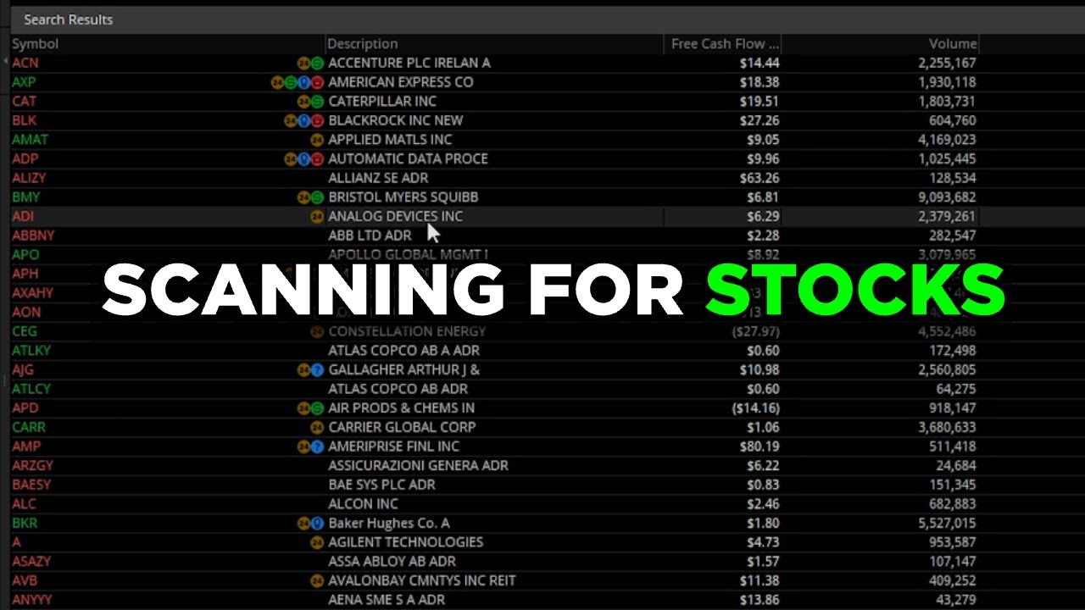Click the orange 24 icon in the ACN row

click(x=303, y=63)
